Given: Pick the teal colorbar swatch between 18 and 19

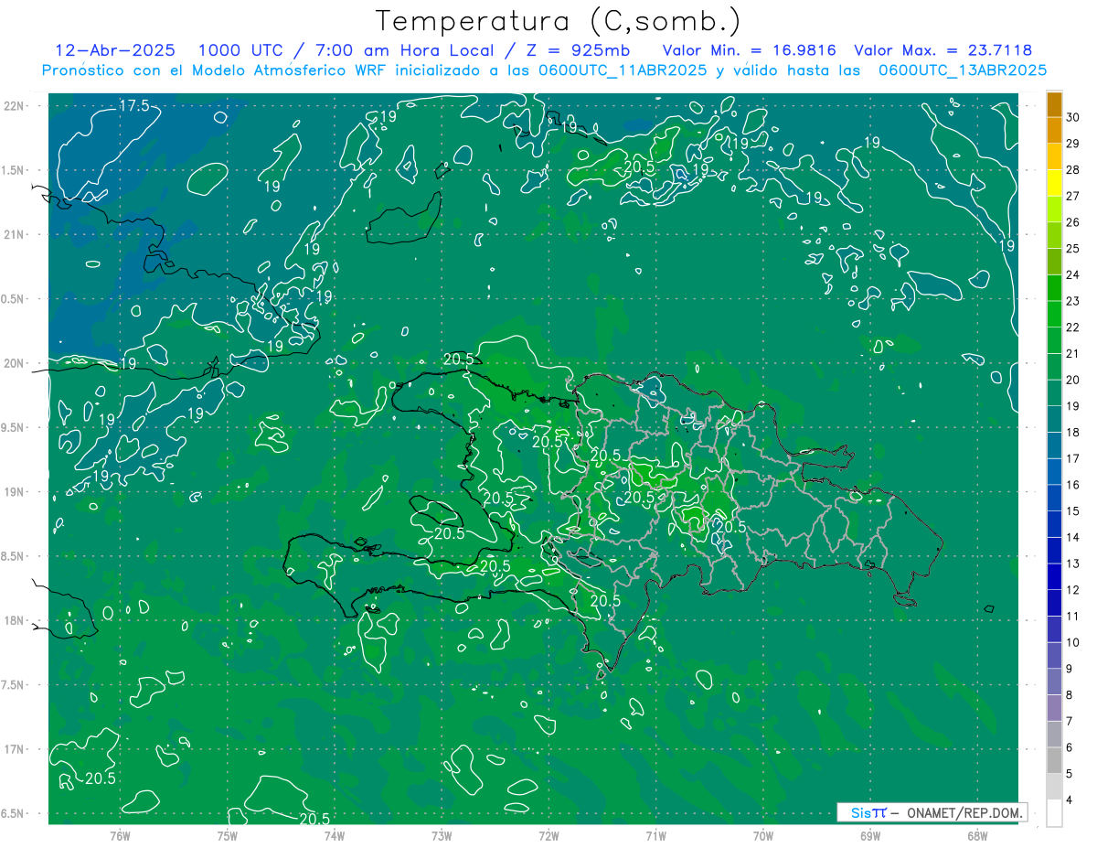Looking at the screenshot, I should pos(1054,419).
